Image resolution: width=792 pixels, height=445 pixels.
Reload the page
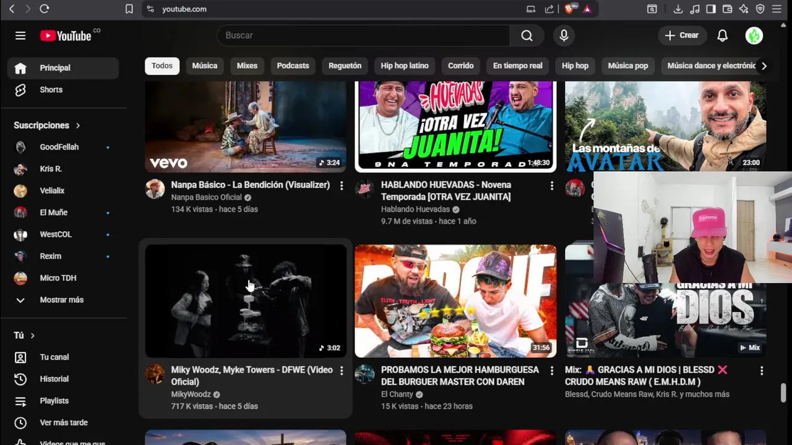point(44,9)
